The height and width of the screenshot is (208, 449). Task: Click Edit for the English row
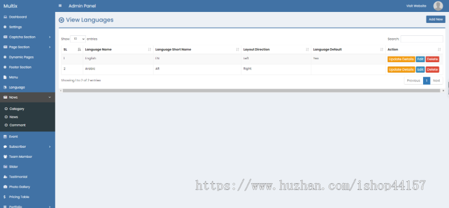point(420,59)
